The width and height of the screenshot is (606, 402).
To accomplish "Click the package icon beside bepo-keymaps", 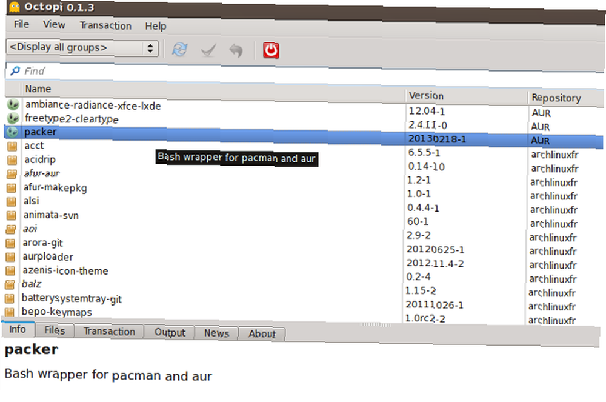I will pos(9,312).
